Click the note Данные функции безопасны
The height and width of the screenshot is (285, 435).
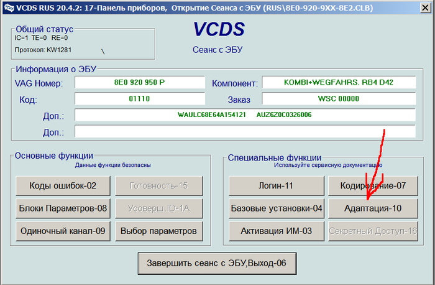click(113, 165)
